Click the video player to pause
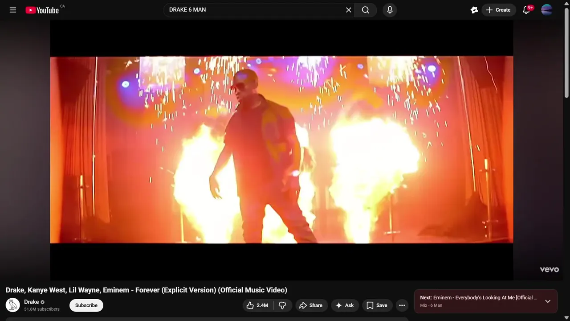570x321 pixels. click(x=281, y=150)
